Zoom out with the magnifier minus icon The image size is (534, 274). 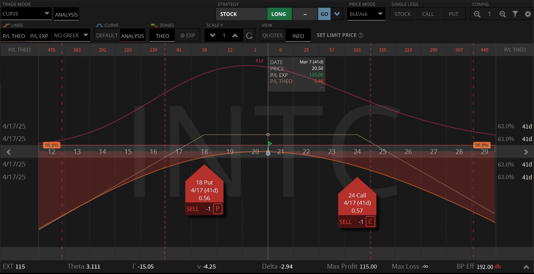point(477,14)
